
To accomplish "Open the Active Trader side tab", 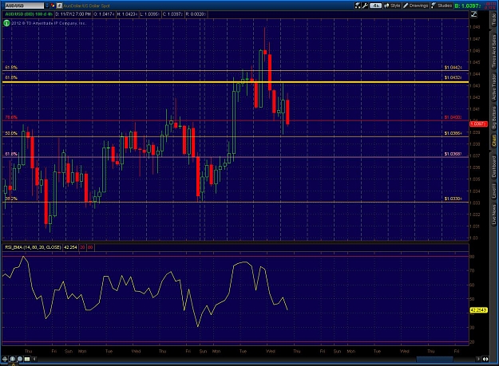I will point(494,88).
